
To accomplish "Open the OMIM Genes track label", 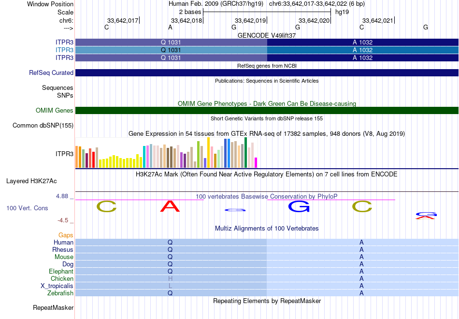I will 55,110.
